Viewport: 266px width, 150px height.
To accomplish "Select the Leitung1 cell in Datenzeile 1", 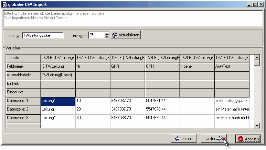I will pyautogui.click(x=58, y=101).
